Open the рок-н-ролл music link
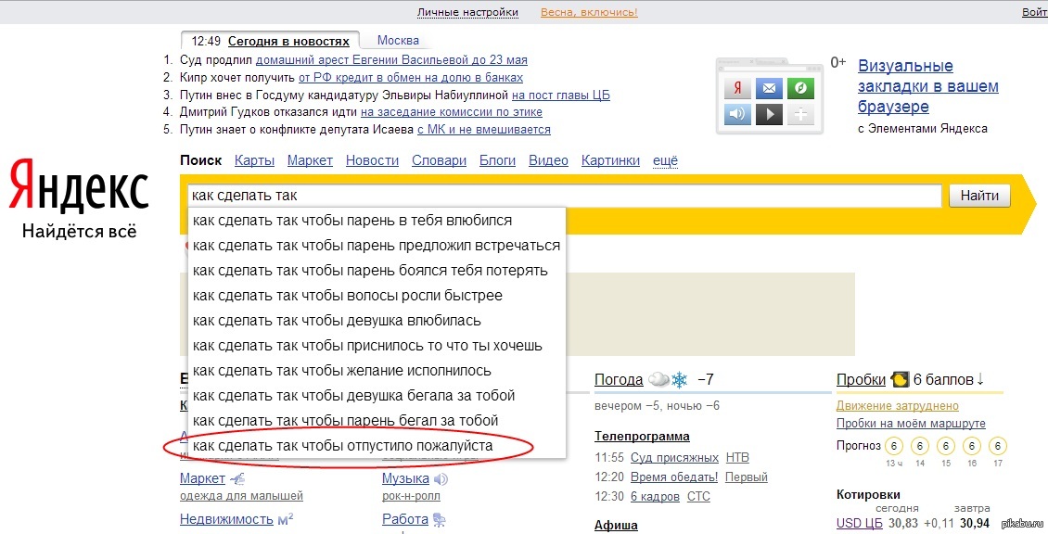The width and height of the screenshot is (1048, 534). click(411, 496)
